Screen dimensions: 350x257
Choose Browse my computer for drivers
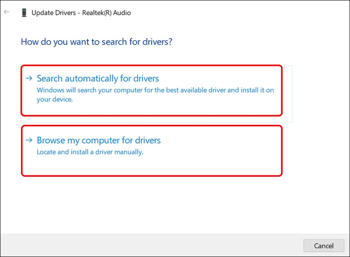click(x=98, y=140)
